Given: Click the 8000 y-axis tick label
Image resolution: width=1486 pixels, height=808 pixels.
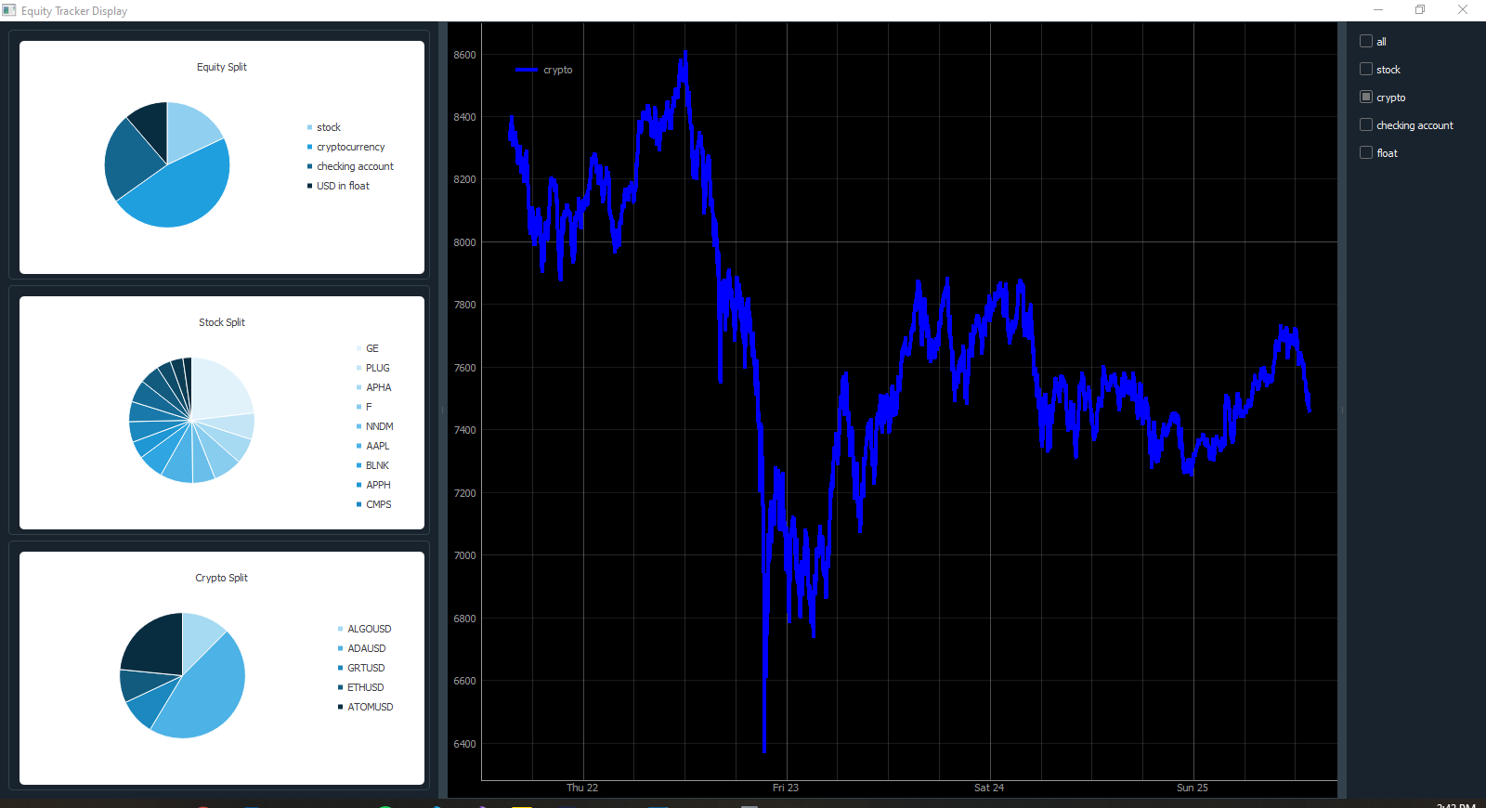Looking at the screenshot, I should pos(464,242).
